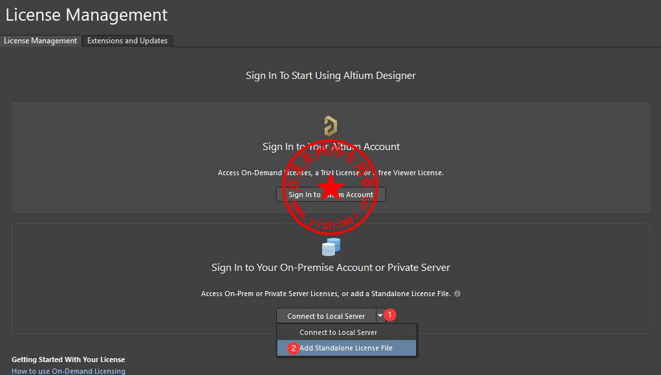This screenshot has width=661, height=375.
Task: Choose Connect to Local Server from dropdown list
Action: tap(338, 332)
